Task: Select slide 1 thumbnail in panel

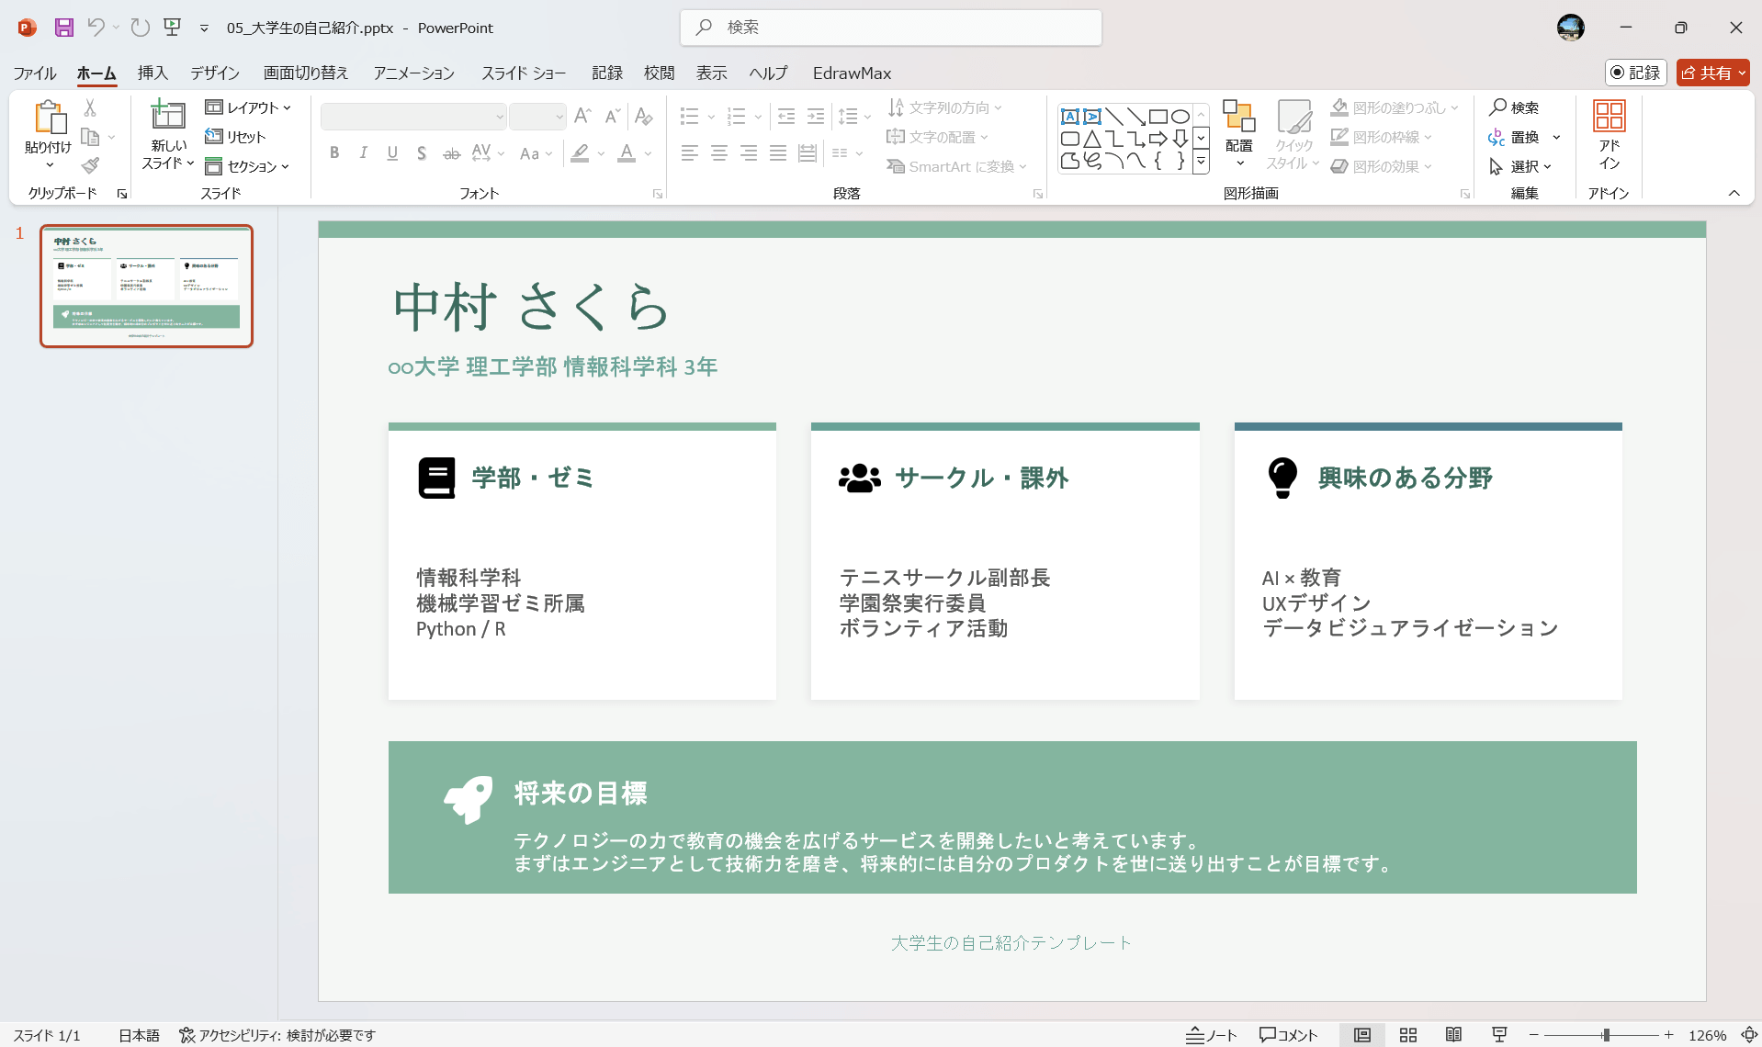Action: click(146, 287)
